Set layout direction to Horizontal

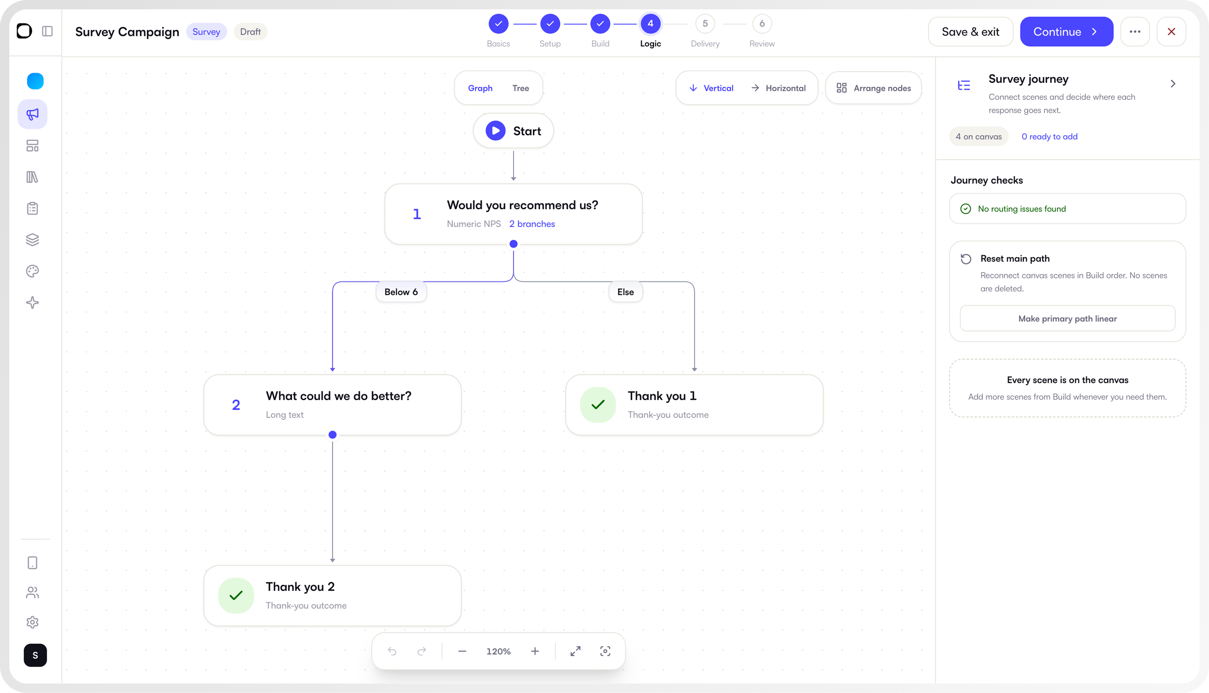(779, 88)
